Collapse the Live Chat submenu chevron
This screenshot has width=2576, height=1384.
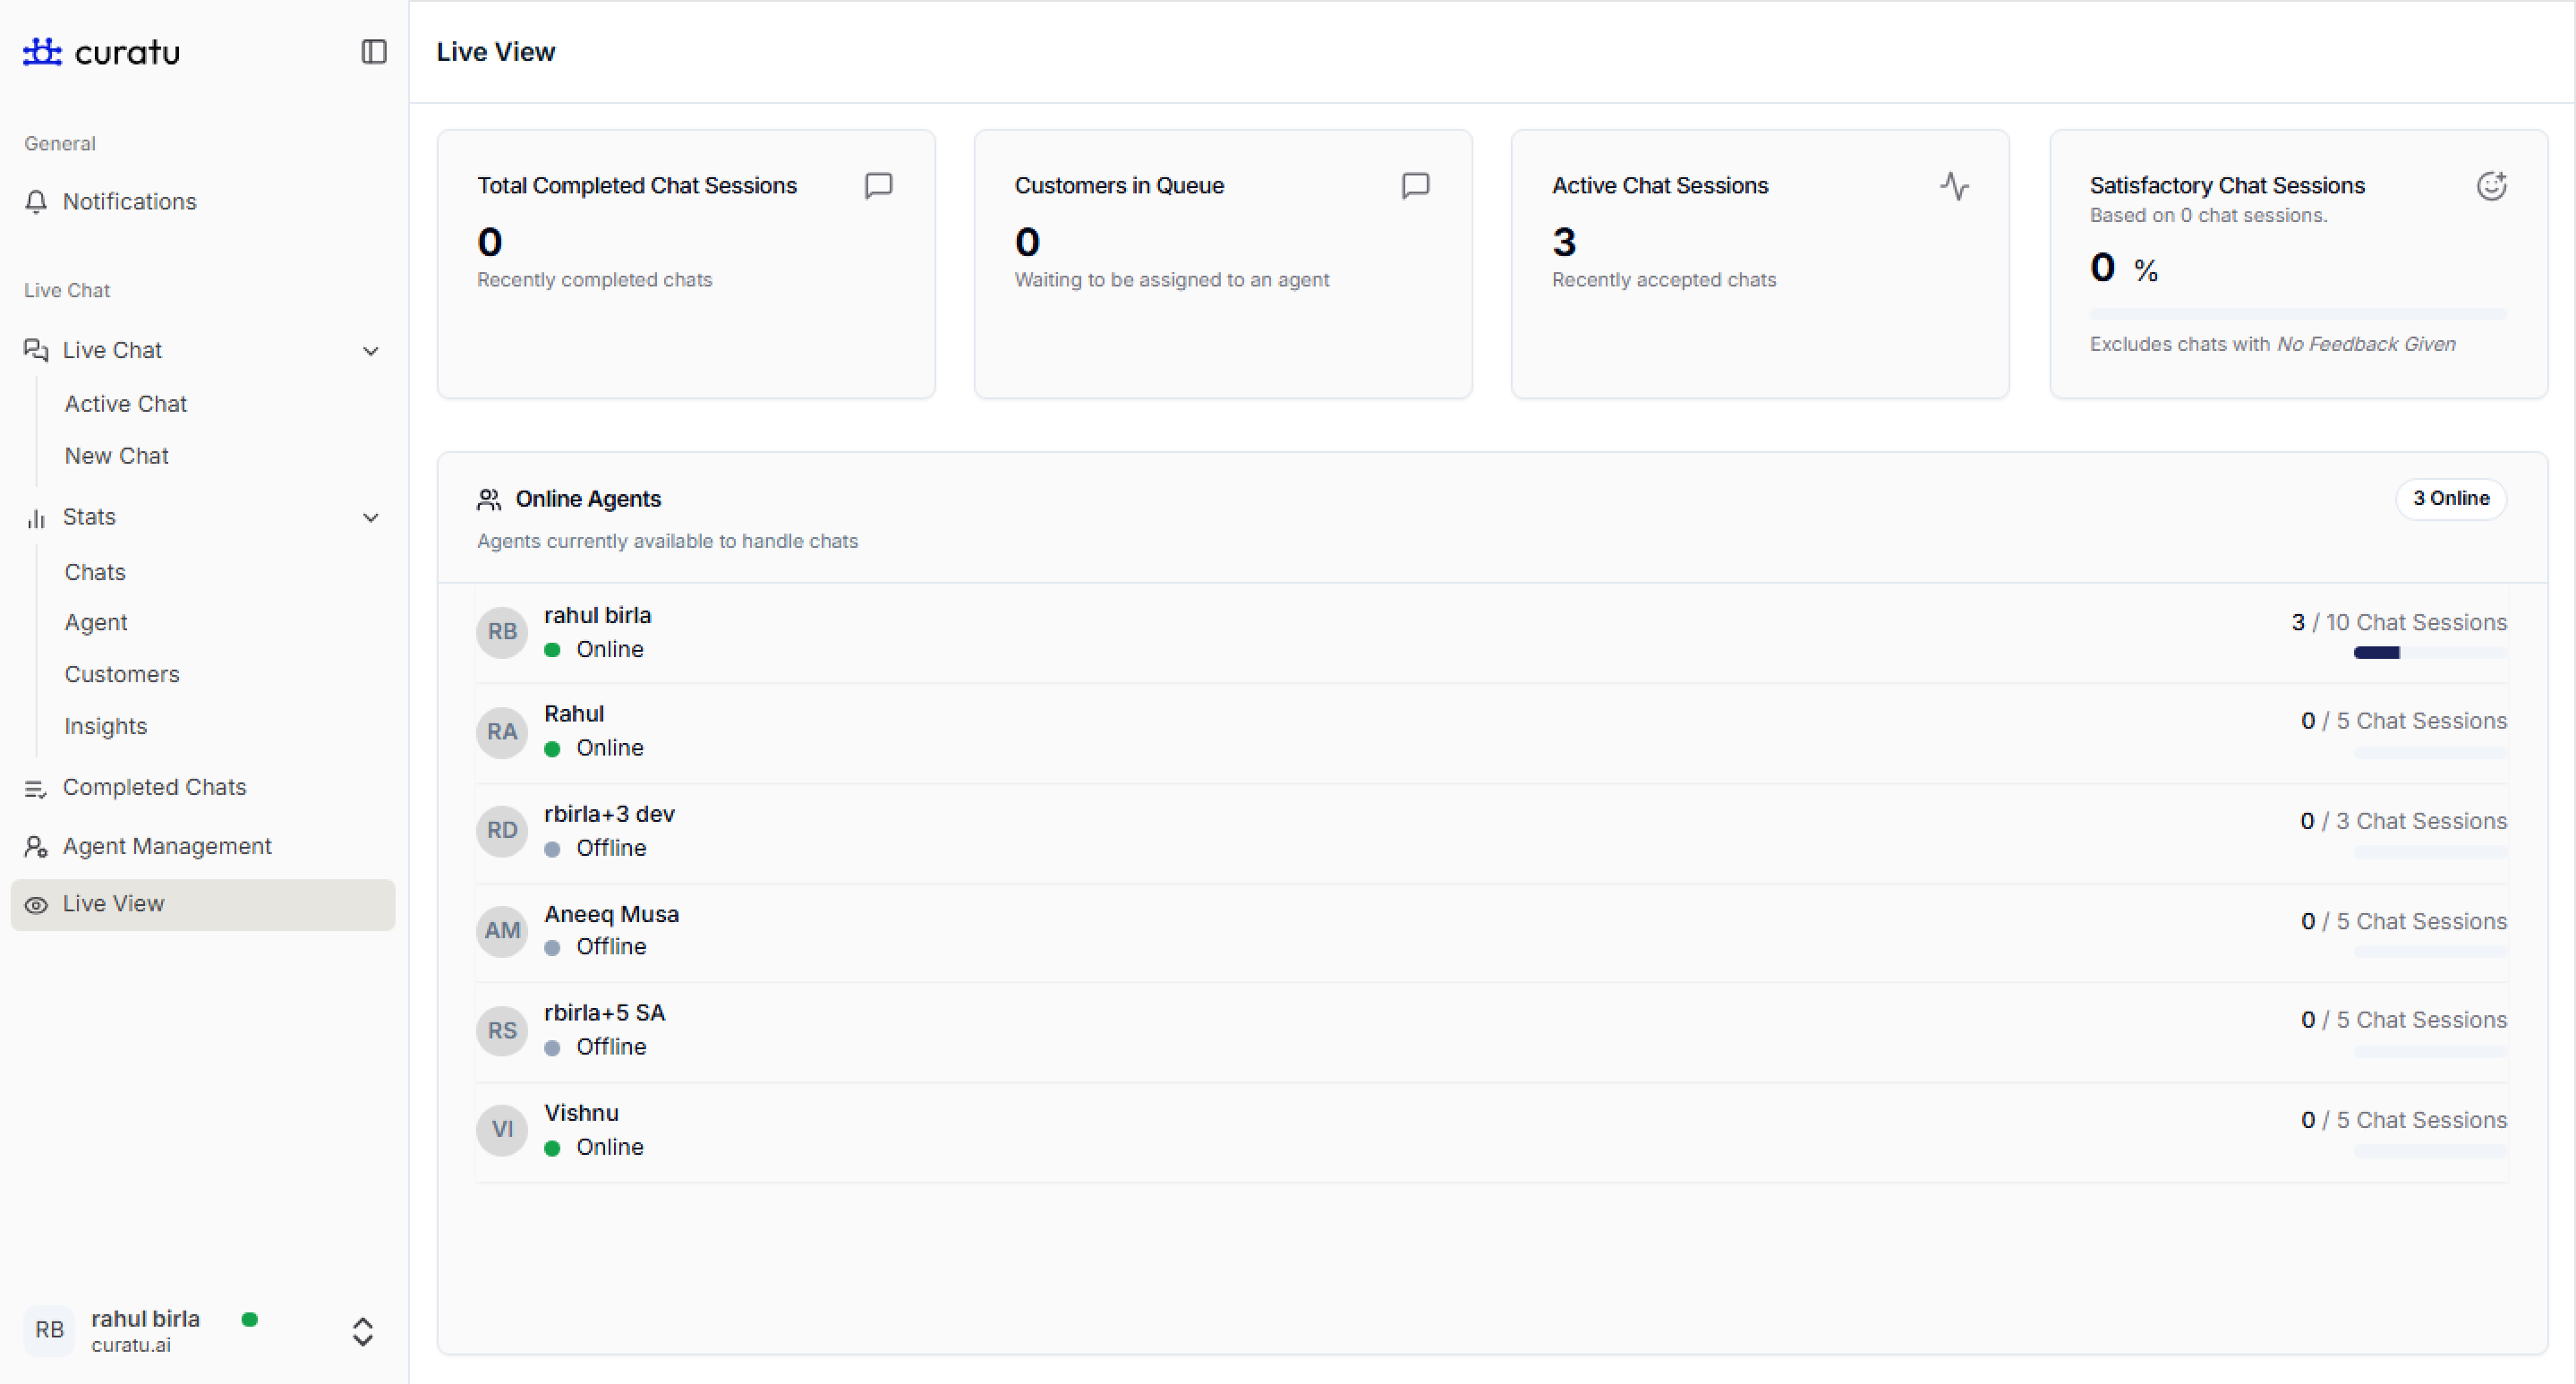coord(371,350)
